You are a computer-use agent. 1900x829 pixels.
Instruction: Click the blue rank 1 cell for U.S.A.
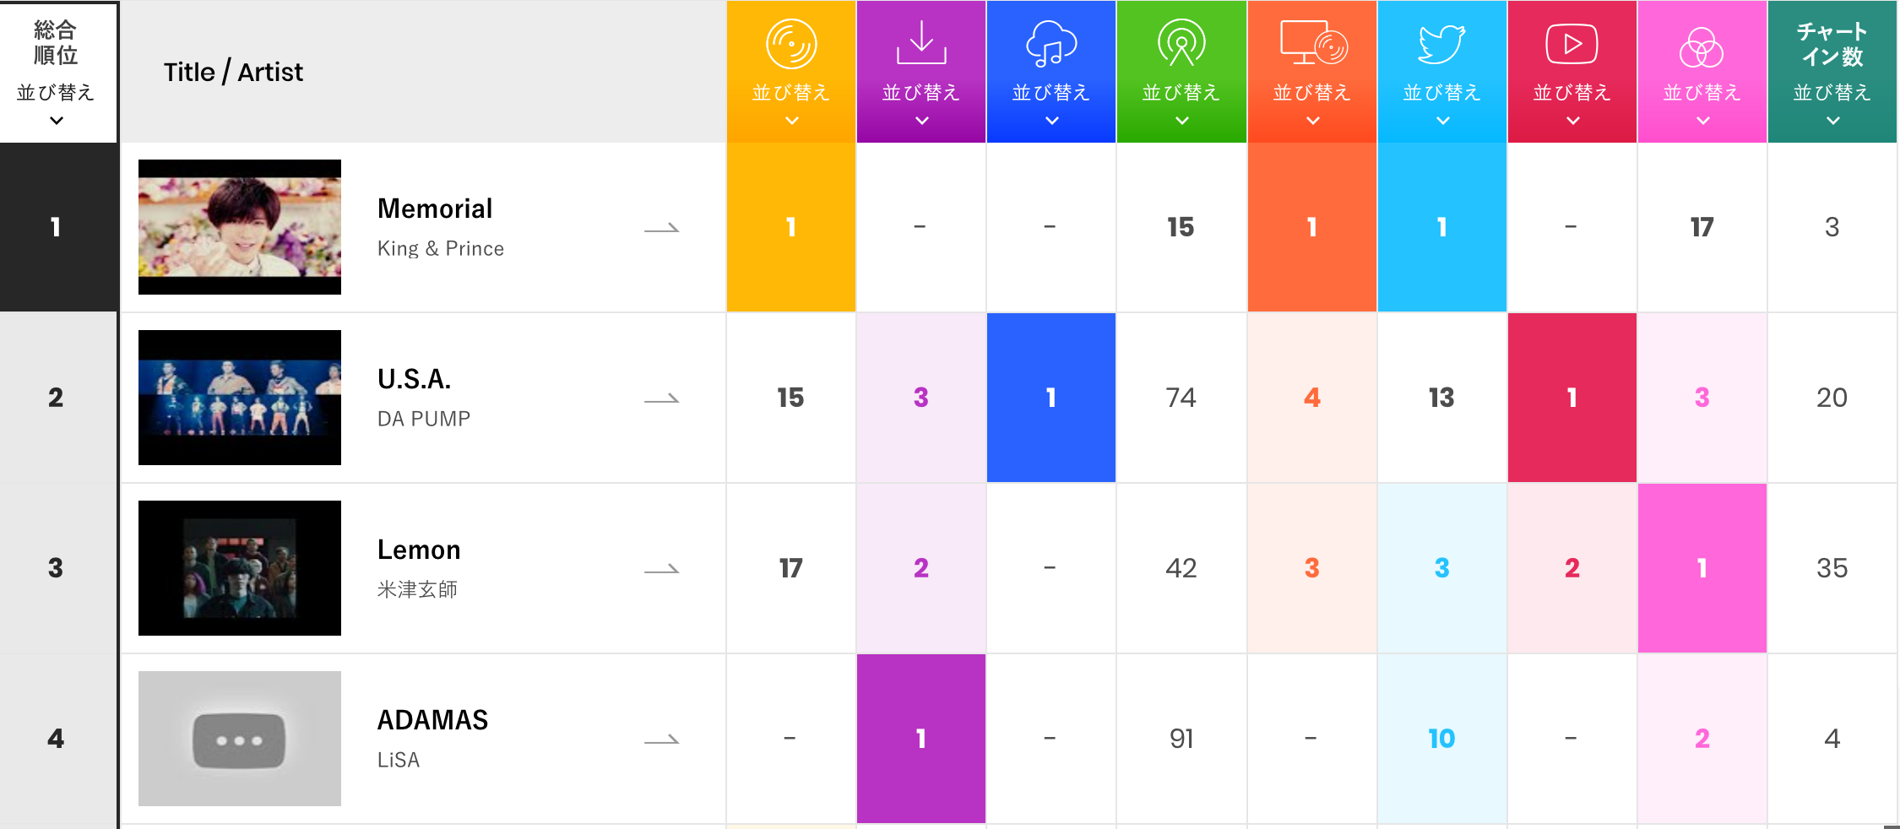tap(1051, 398)
